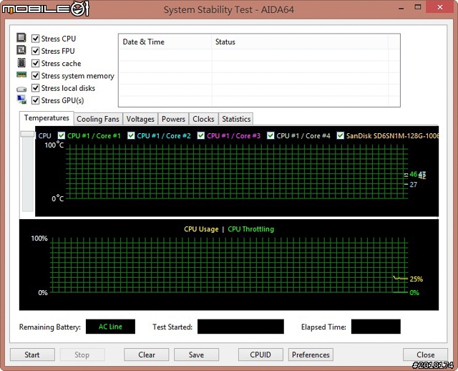Click the Elapsed Time field
Image resolution: width=458 pixels, height=371 pixels.
(376, 327)
